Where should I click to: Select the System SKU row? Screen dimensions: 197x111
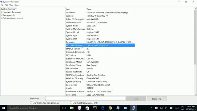[100, 39]
